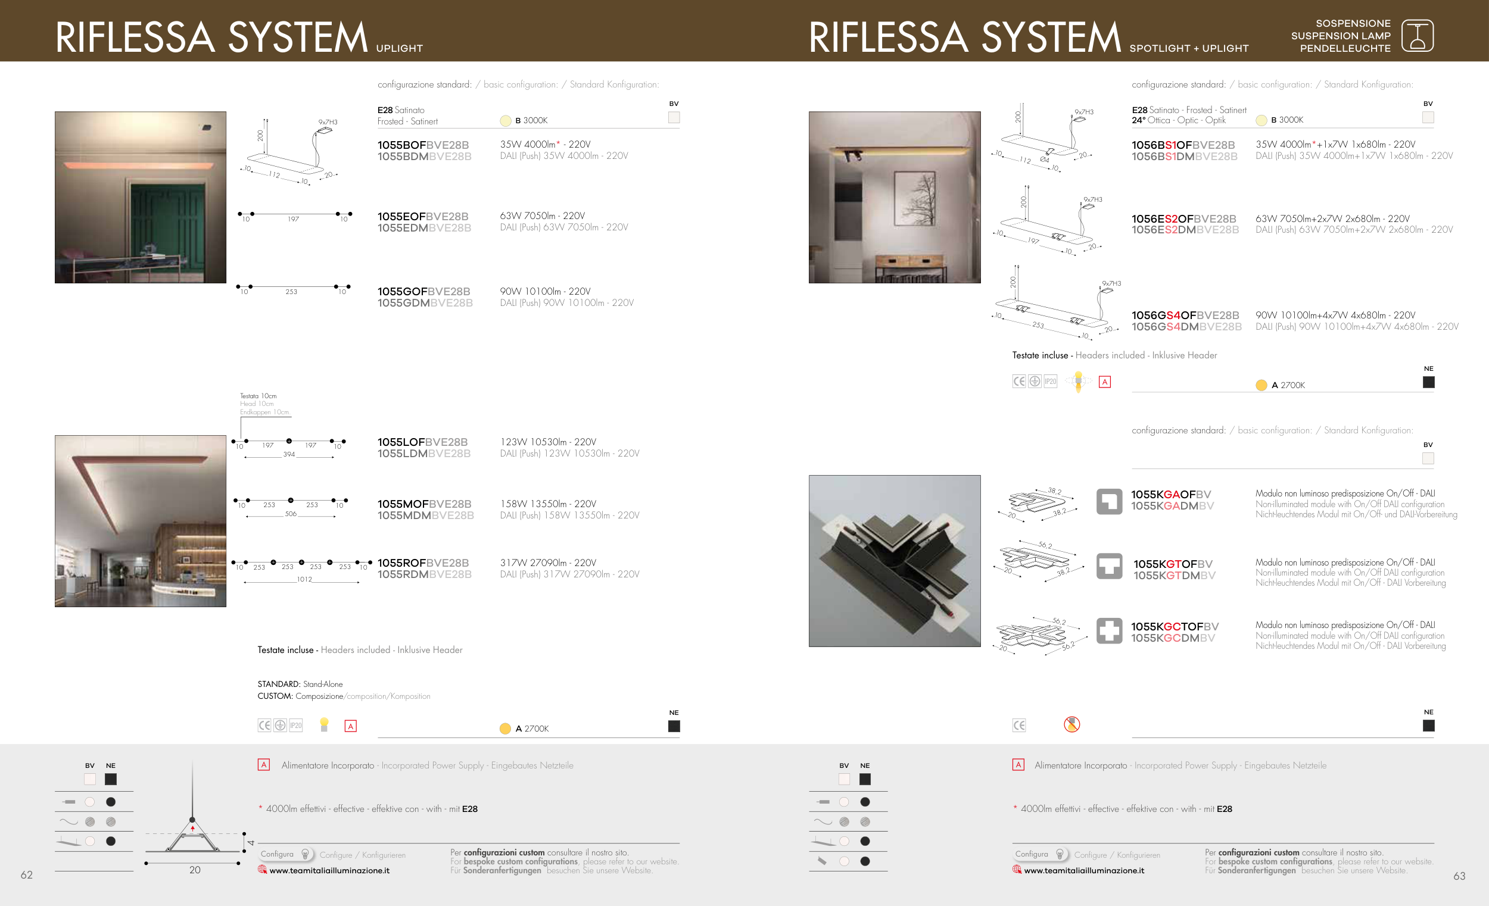Screen dimensions: 1489x906
Task: Open the teamitaliailluminazione.it link on page 63
Action: point(1083,870)
